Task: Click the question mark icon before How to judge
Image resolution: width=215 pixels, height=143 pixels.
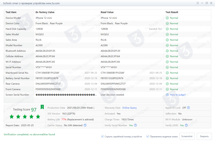Action: pos(167,95)
